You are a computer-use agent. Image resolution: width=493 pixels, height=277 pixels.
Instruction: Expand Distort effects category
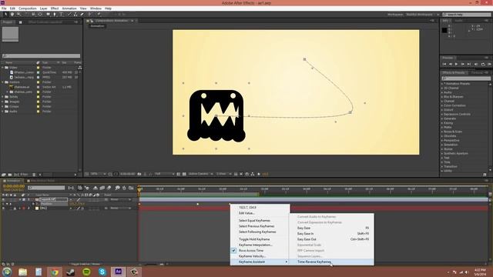pyautogui.click(x=441, y=110)
